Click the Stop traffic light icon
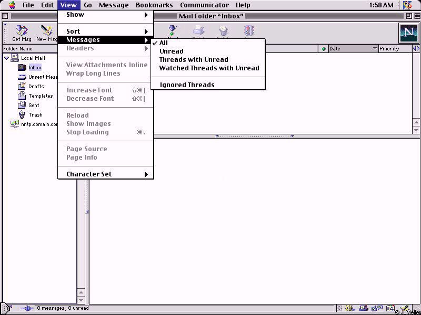Viewport: 421px width, 315px height. (249, 30)
